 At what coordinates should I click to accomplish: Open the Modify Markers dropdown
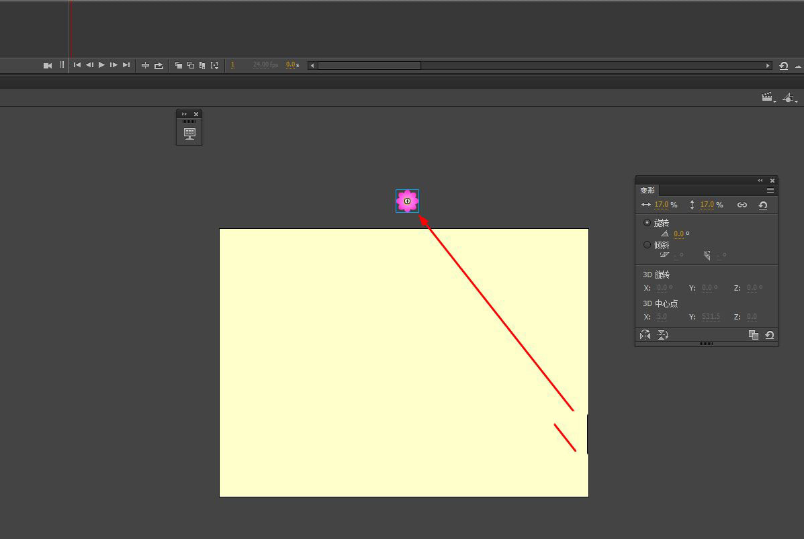[x=214, y=65]
